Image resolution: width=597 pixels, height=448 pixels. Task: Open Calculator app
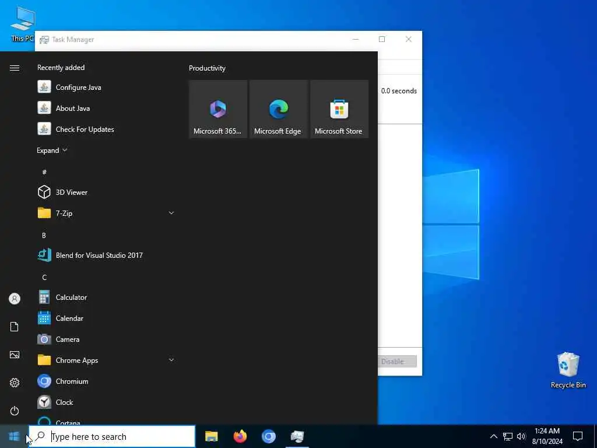click(x=106, y=297)
